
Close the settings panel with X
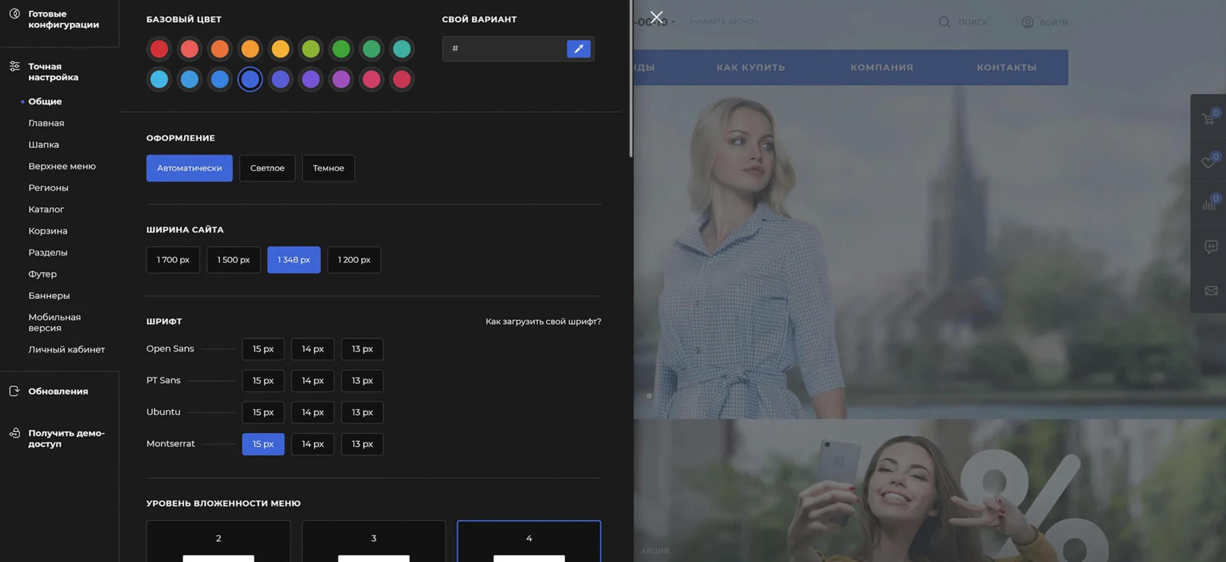click(x=656, y=17)
